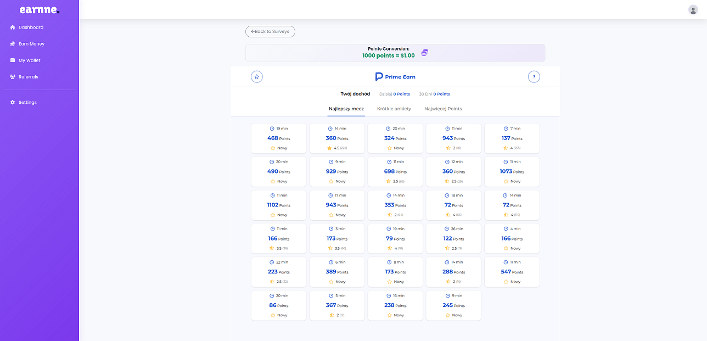707x341 pixels.
Task: Click clock icon on 86 Points card
Action: click(x=271, y=296)
